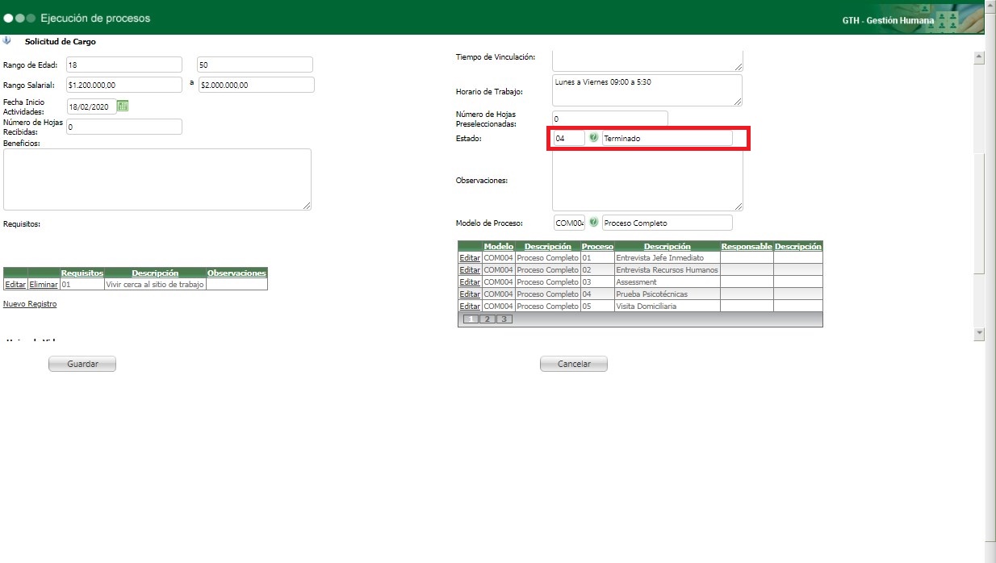
Task: Click the Modelo de Proceso code field COM004
Action: 569,223
